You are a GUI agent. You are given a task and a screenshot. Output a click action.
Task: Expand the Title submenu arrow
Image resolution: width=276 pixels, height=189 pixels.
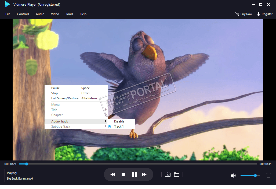click(x=106, y=110)
